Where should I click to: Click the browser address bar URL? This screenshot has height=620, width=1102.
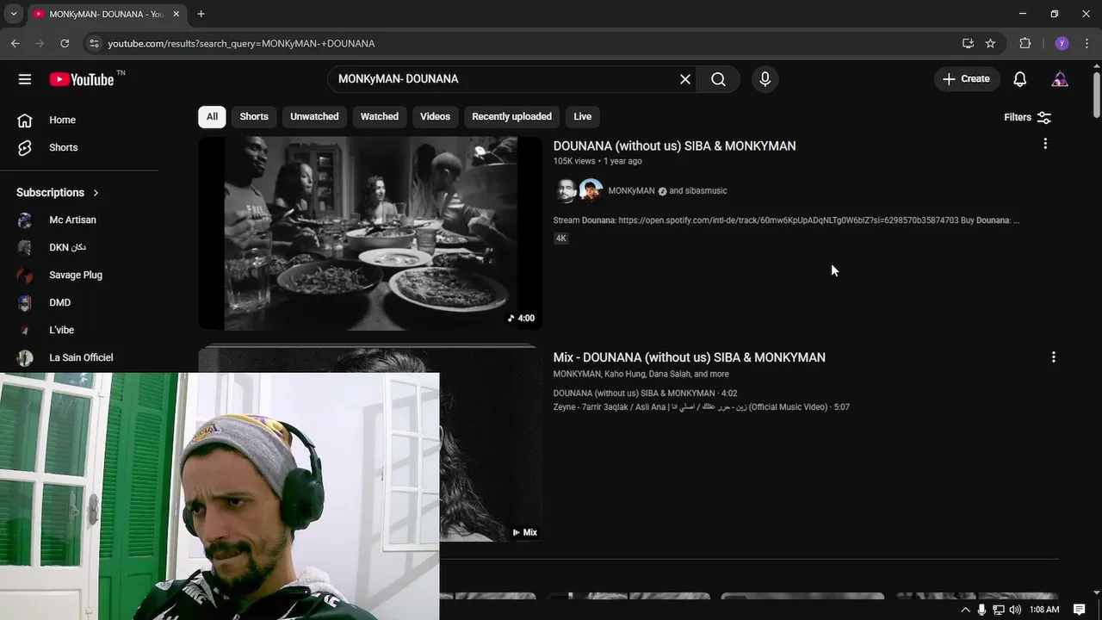[x=241, y=43]
